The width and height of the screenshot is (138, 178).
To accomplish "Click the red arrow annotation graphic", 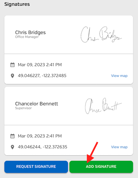I will (92, 152).
